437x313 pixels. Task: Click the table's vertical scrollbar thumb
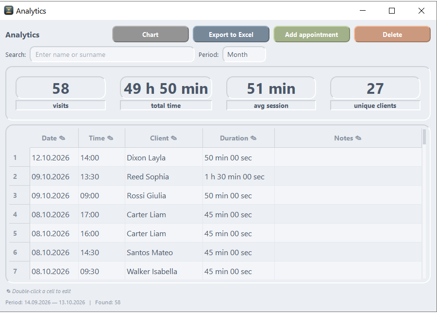(424, 137)
